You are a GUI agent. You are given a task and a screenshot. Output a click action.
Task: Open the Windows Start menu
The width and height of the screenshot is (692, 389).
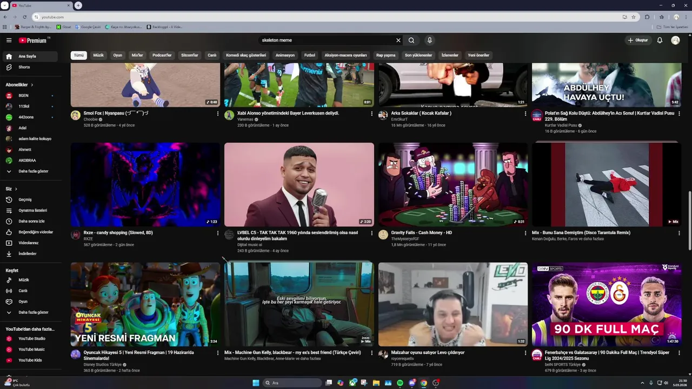coord(256,383)
